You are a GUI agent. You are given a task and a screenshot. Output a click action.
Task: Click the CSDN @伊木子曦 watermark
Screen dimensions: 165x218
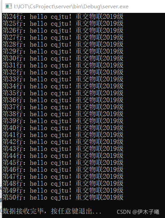[138, 212]
